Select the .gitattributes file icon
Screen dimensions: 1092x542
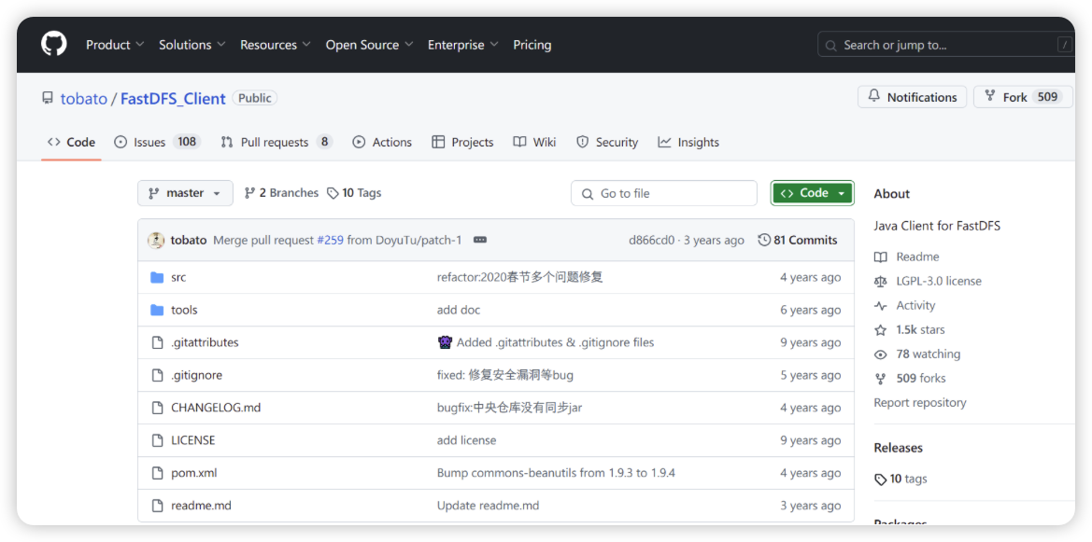coord(157,342)
